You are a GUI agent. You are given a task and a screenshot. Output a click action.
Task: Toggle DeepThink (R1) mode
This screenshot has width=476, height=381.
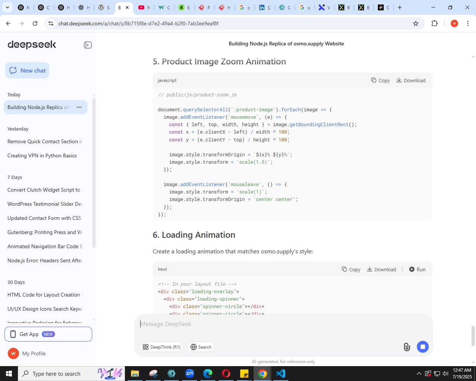click(x=161, y=347)
